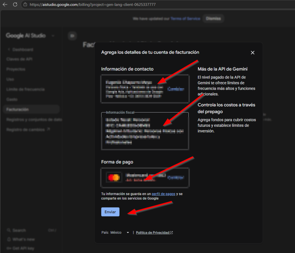Open Límite de frecuencia page

25,89
